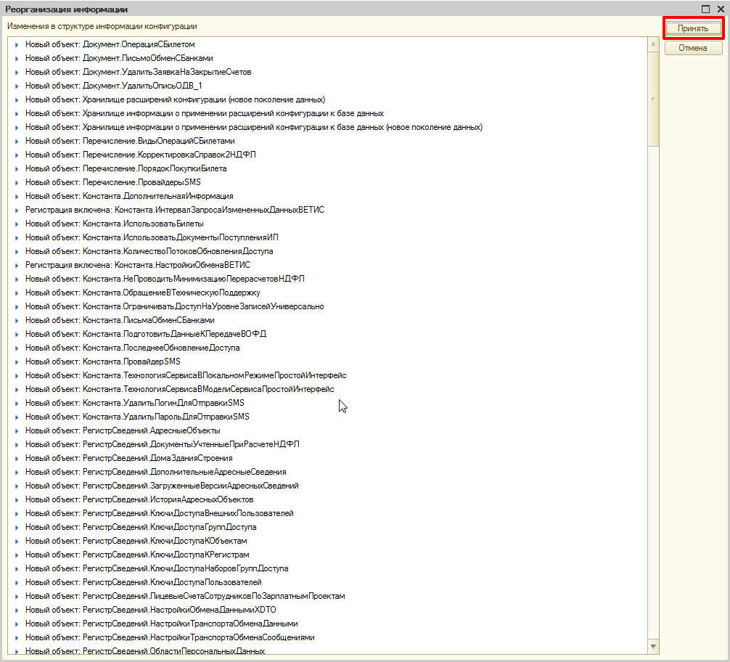Select the Документ.УдалитьОписьОДВ_1 row
Viewport: 730px width, 662px height.
108,86
